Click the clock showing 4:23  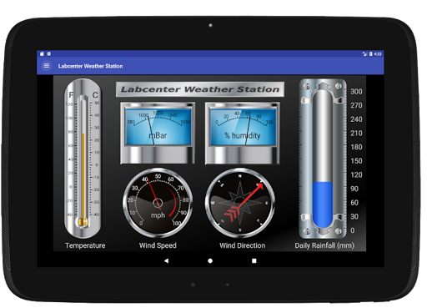tap(378, 54)
